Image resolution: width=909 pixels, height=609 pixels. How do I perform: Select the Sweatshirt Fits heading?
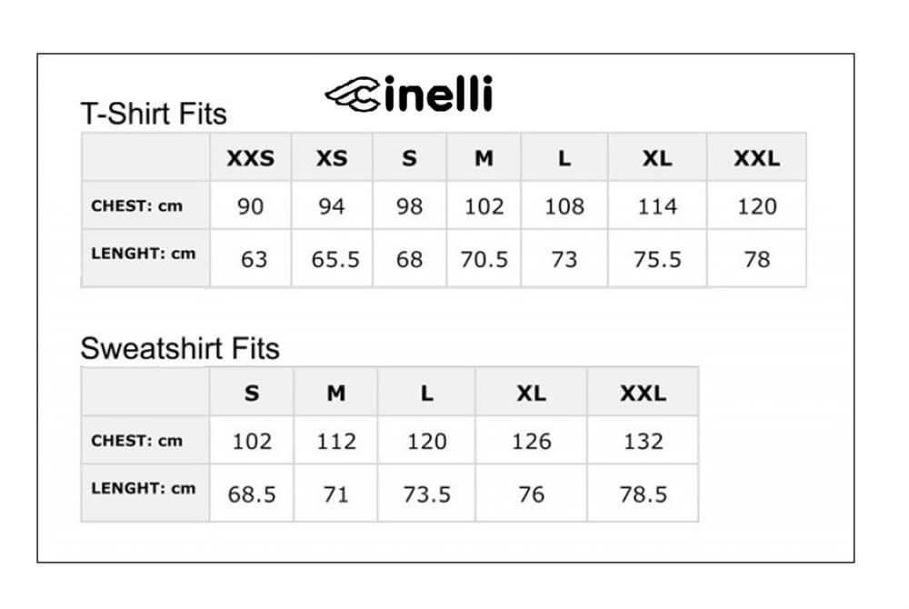coord(180,349)
